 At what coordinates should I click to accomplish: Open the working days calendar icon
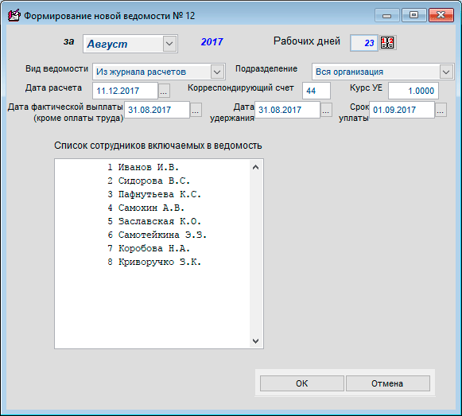387,43
